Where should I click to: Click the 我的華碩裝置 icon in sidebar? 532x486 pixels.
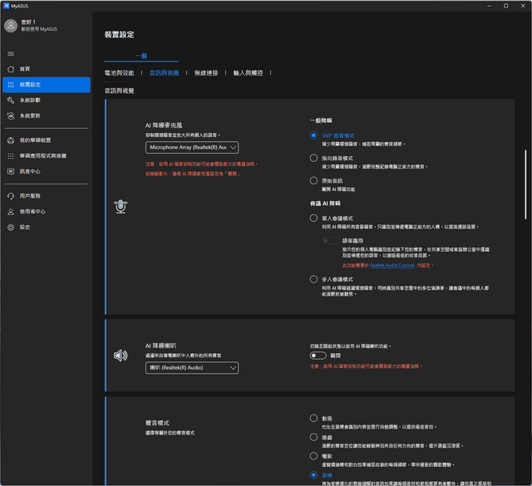pos(11,140)
